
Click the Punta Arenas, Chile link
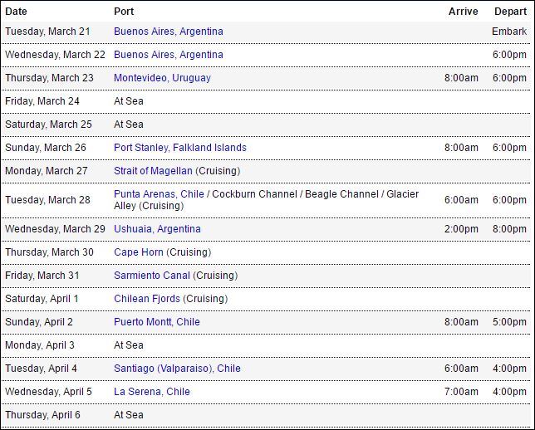coord(159,194)
